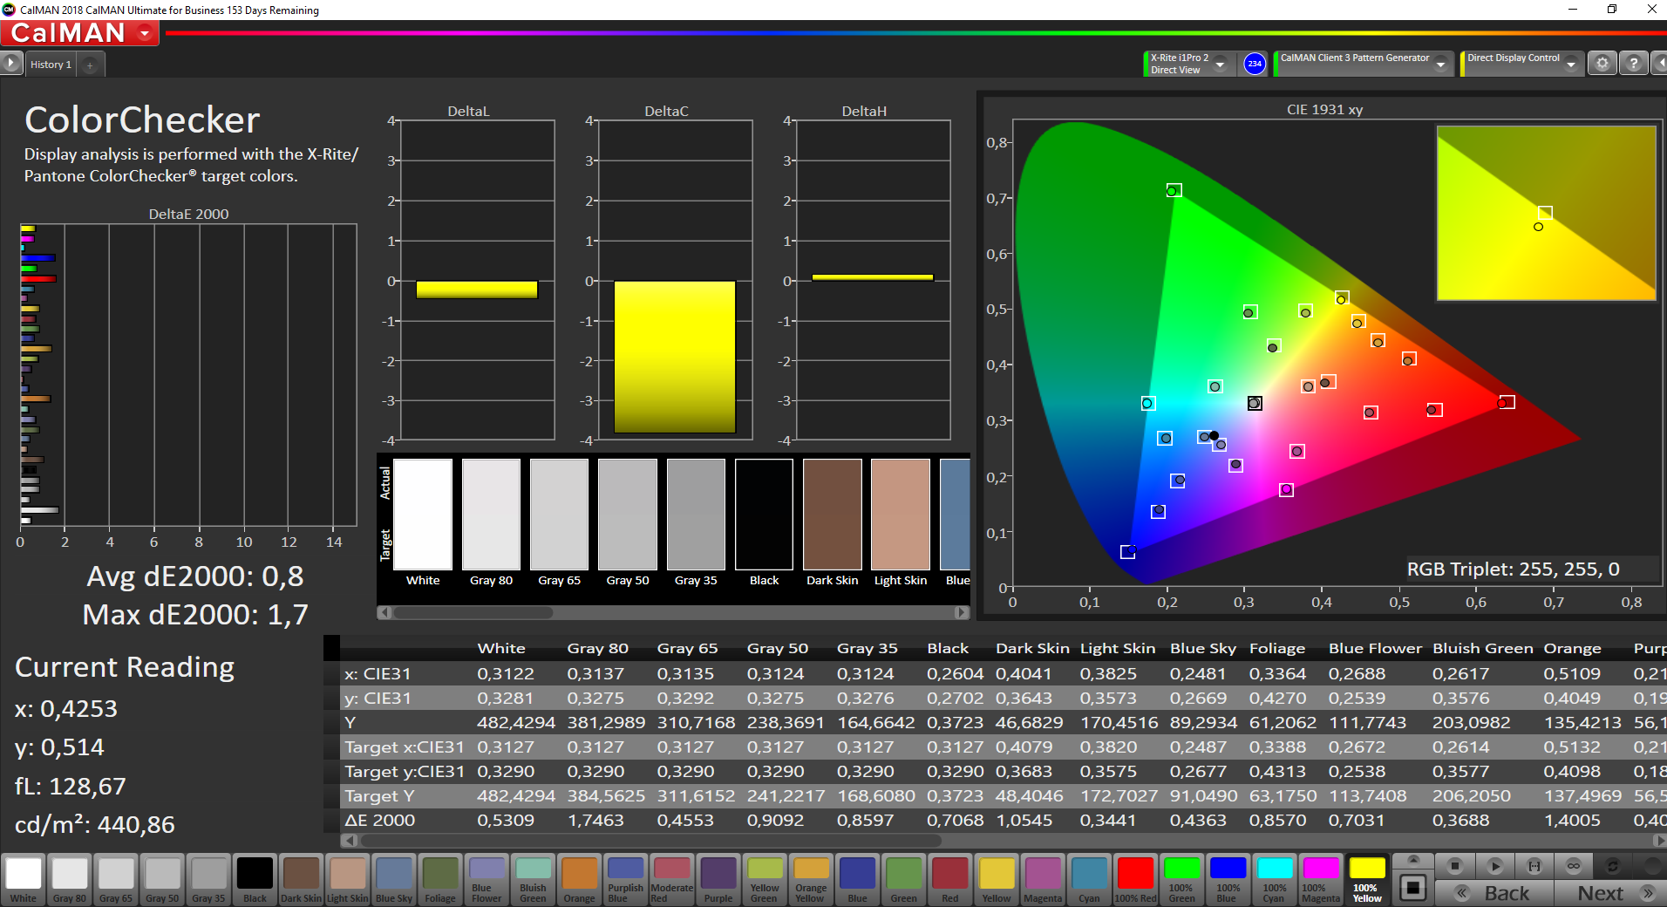Open help with the question mark icon

tap(1634, 64)
